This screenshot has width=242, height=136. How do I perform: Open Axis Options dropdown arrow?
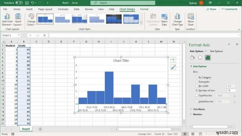coord(206,51)
